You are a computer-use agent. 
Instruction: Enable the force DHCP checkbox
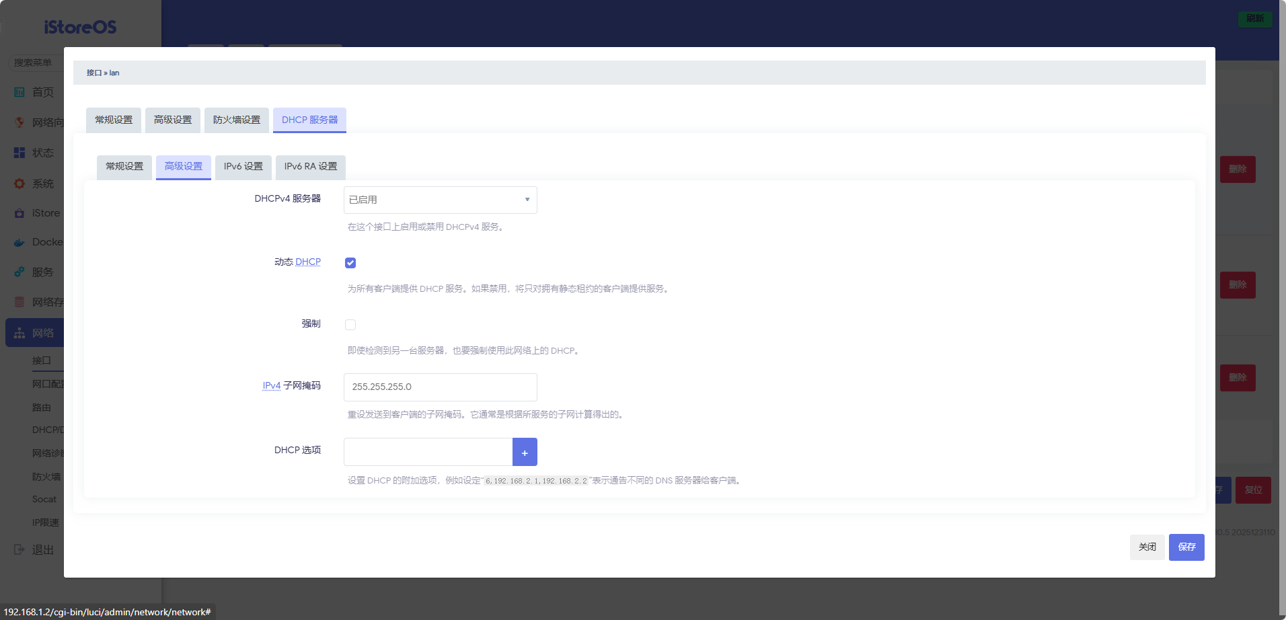coord(350,325)
